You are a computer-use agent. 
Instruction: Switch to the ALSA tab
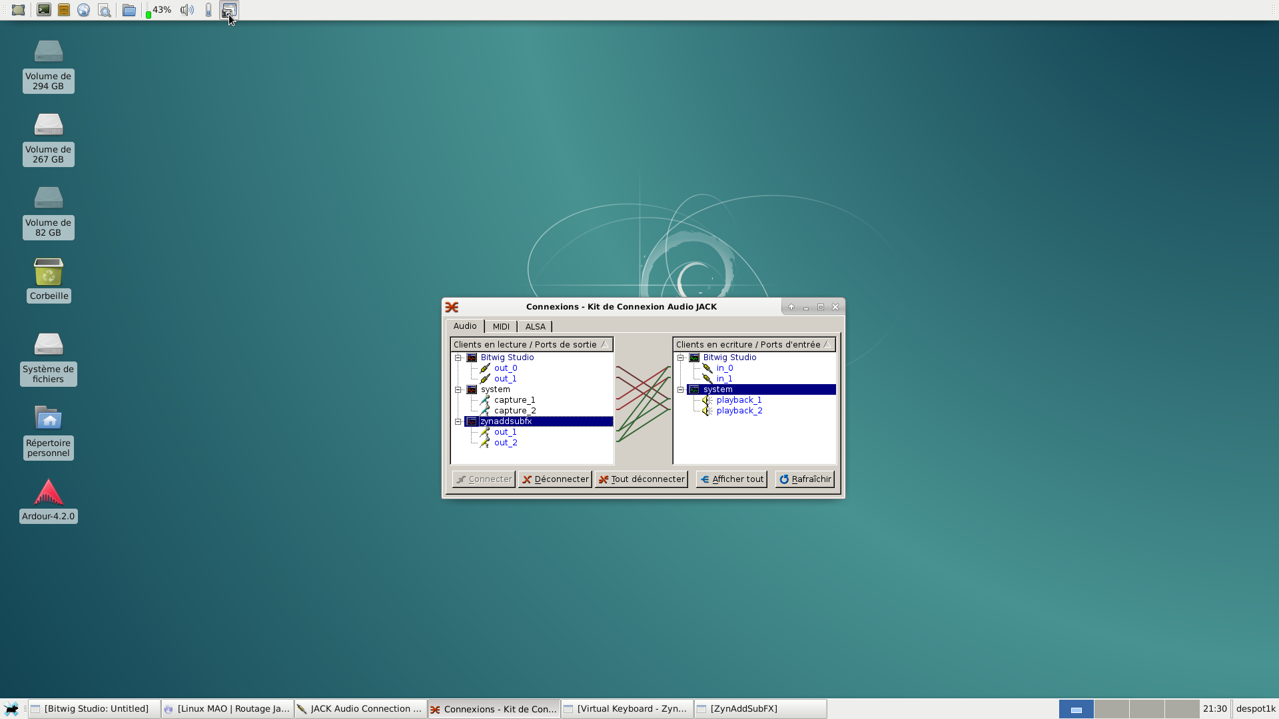tap(535, 326)
